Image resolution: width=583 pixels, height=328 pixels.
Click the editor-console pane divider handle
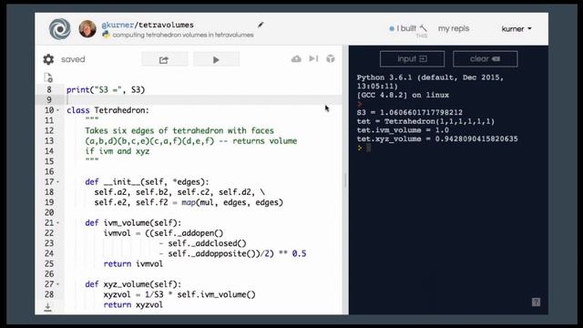(x=345, y=180)
